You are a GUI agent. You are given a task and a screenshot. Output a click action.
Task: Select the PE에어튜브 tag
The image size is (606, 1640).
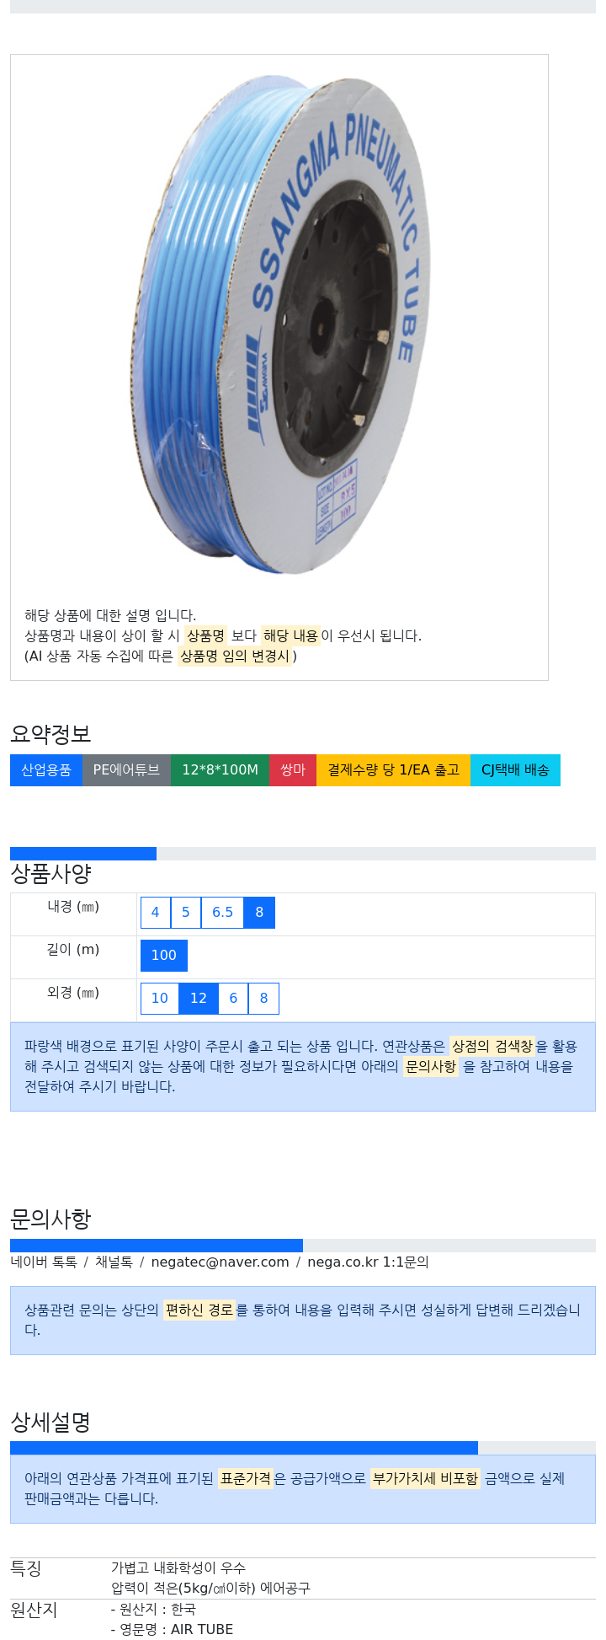(x=126, y=770)
